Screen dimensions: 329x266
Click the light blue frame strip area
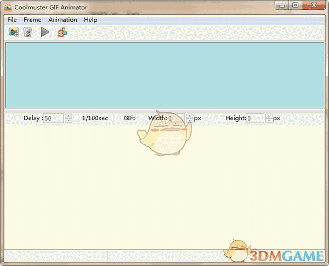(164, 75)
